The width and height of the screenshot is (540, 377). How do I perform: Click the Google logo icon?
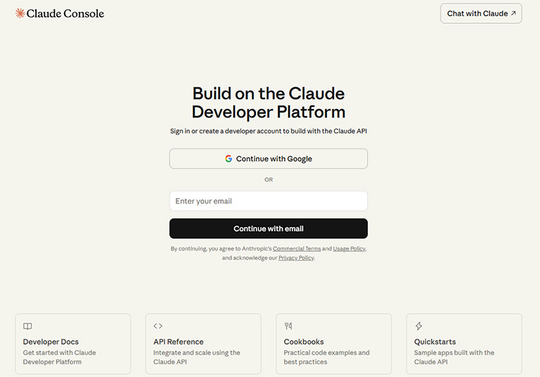(x=229, y=159)
